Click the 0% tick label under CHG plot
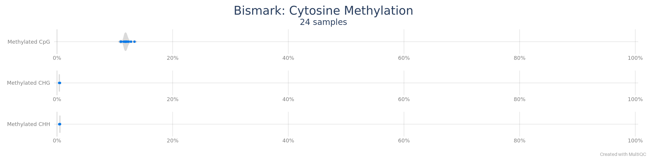The height and width of the screenshot is (160, 647). click(57, 99)
